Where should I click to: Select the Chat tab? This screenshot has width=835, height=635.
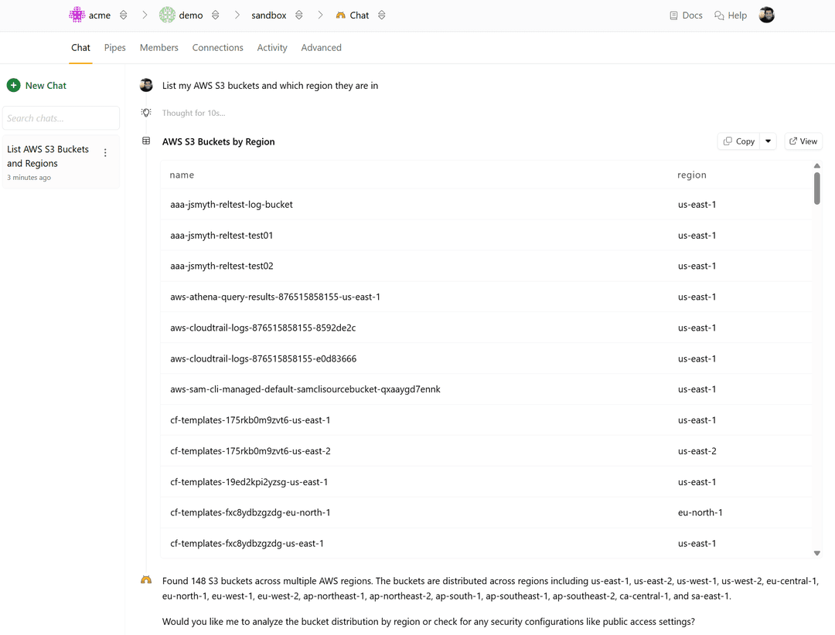80,47
